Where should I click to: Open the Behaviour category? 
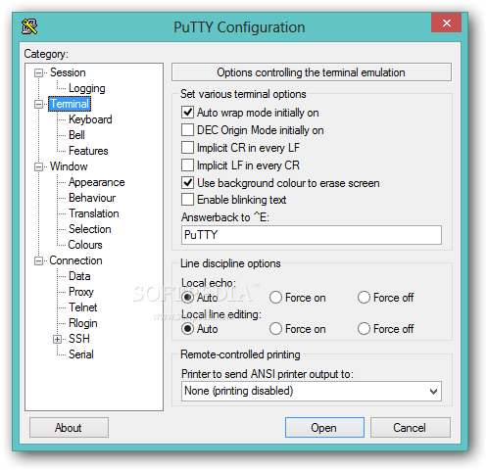tap(92, 198)
